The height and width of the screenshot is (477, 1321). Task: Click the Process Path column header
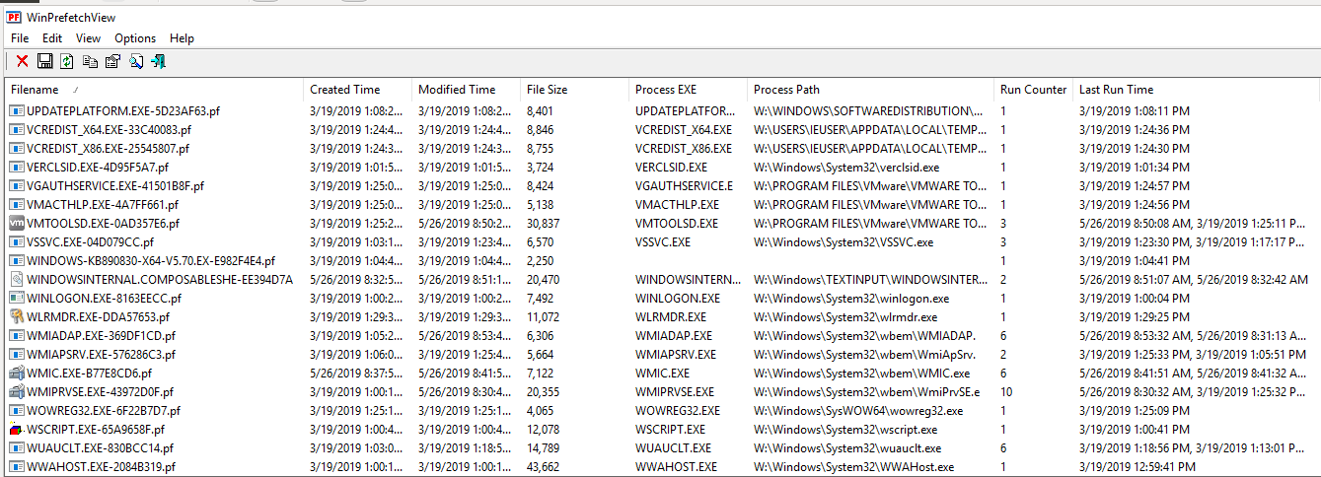pyautogui.click(x=786, y=90)
